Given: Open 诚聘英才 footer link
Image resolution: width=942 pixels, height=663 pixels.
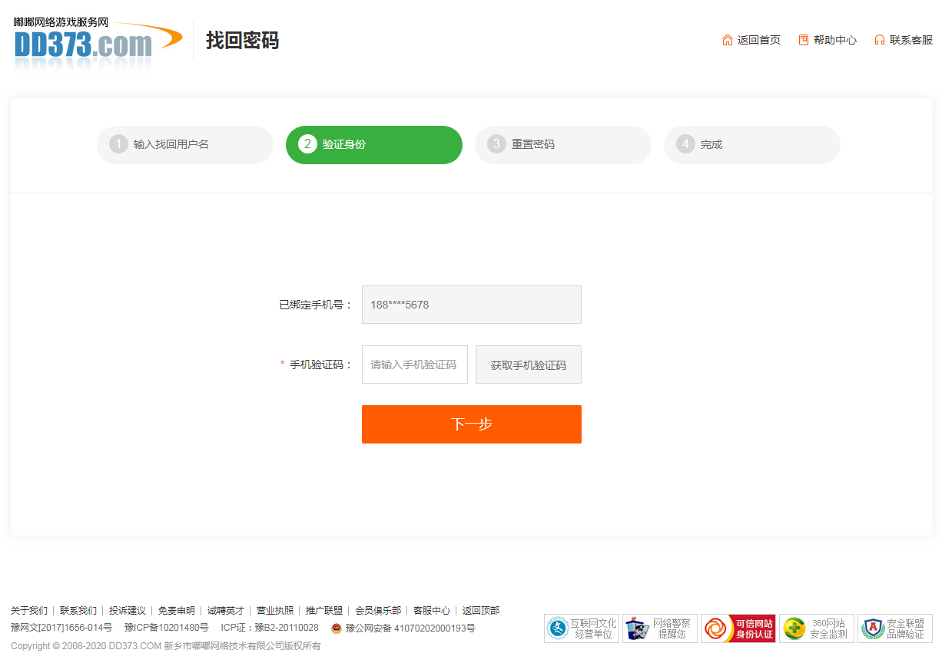Looking at the screenshot, I should (226, 611).
